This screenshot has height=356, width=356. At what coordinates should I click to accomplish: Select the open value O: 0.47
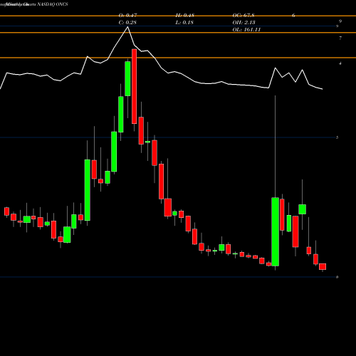point(127,16)
